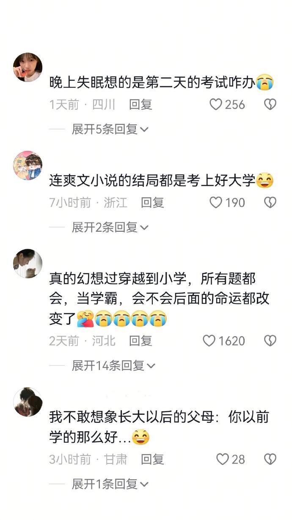This screenshot has width=292, height=520.
Task: Expand 展开2条回复 replies
Action: pos(110,228)
